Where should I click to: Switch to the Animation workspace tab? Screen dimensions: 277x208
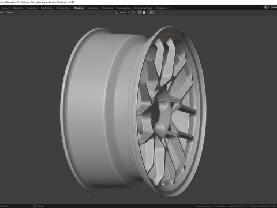92,8
